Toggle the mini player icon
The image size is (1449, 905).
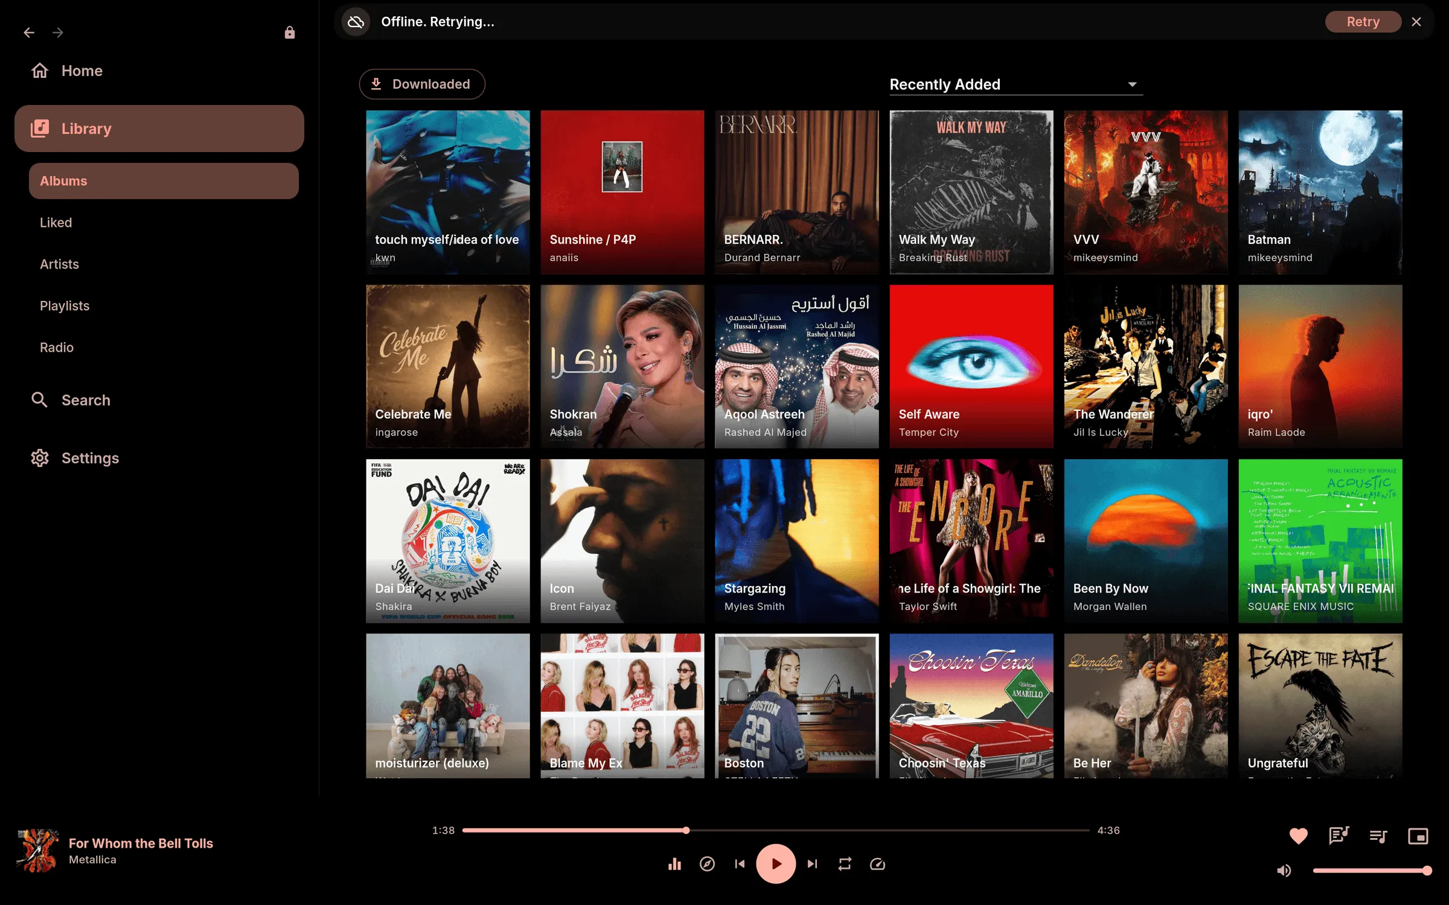pyautogui.click(x=1418, y=836)
